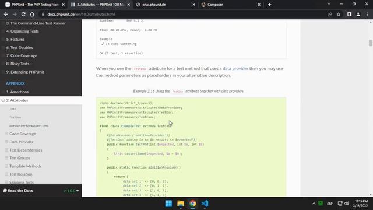Jump to the Test attribute section
This screenshot has width=373, height=210.
[13, 109]
